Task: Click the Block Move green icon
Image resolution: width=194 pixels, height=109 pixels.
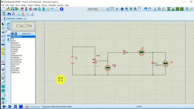Action: click(x=173, y=9)
